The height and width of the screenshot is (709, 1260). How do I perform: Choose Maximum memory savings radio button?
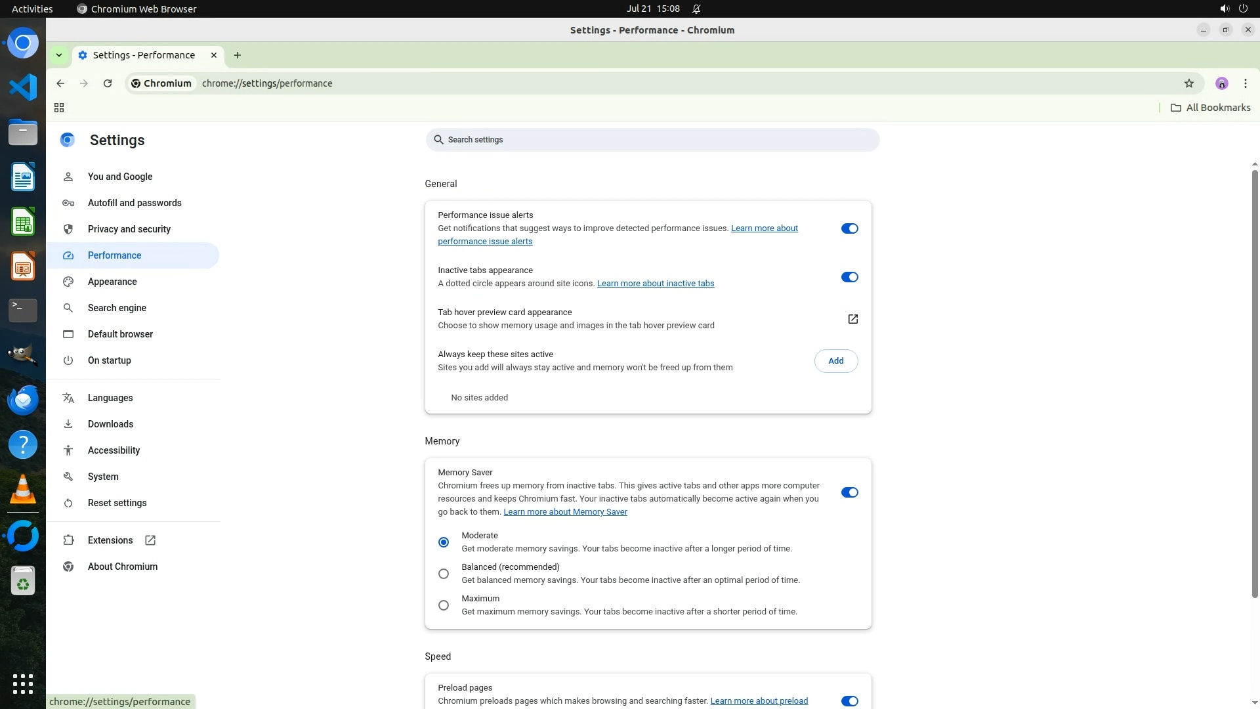pos(444,605)
